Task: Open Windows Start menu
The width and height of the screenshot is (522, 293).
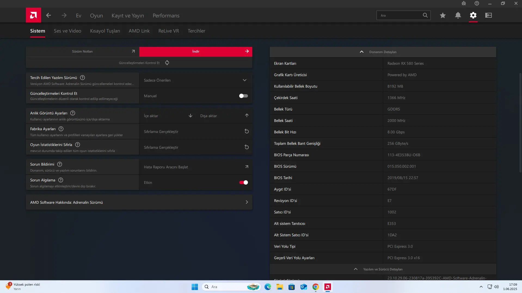Action: pyautogui.click(x=195, y=287)
